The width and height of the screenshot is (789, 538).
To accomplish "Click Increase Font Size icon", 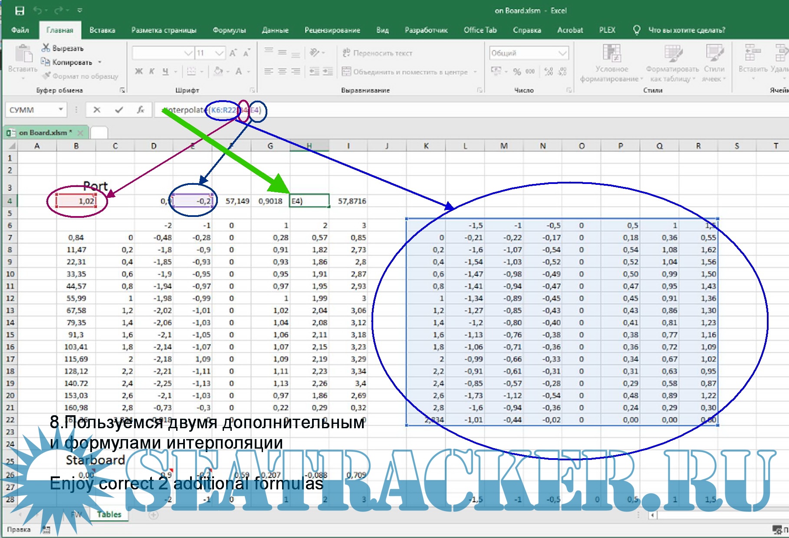I will [x=233, y=53].
